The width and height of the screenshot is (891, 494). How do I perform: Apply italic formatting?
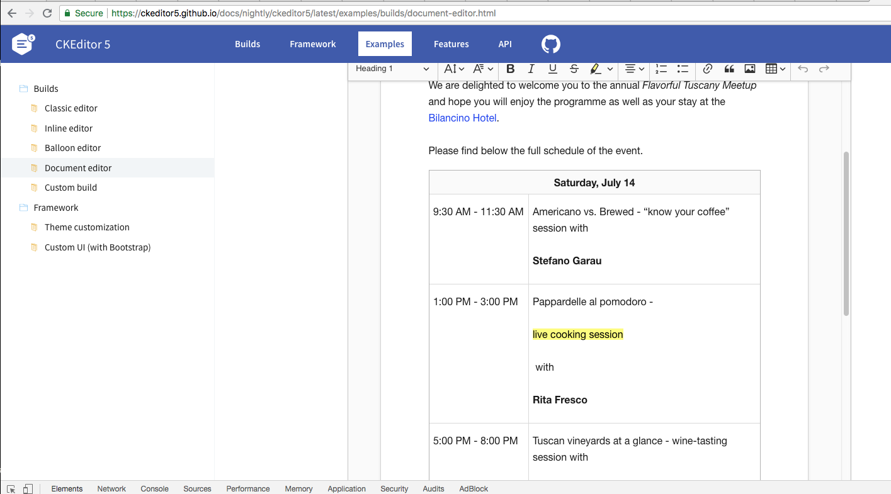[531, 69]
